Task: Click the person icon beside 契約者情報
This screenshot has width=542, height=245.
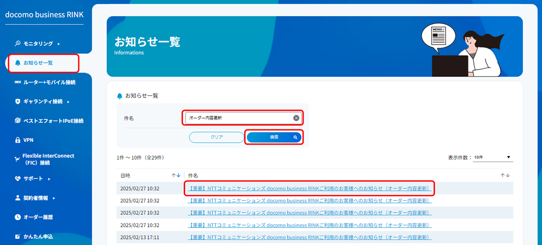Action: point(17,198)
